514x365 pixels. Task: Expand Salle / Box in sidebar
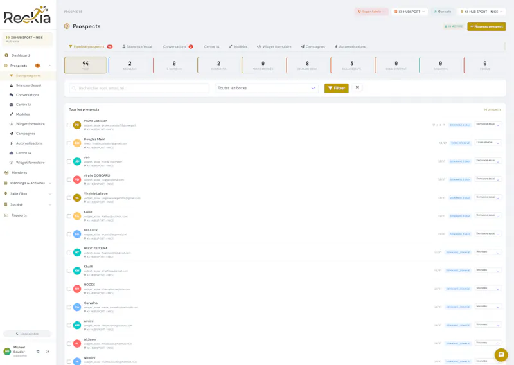pos(28,194)
